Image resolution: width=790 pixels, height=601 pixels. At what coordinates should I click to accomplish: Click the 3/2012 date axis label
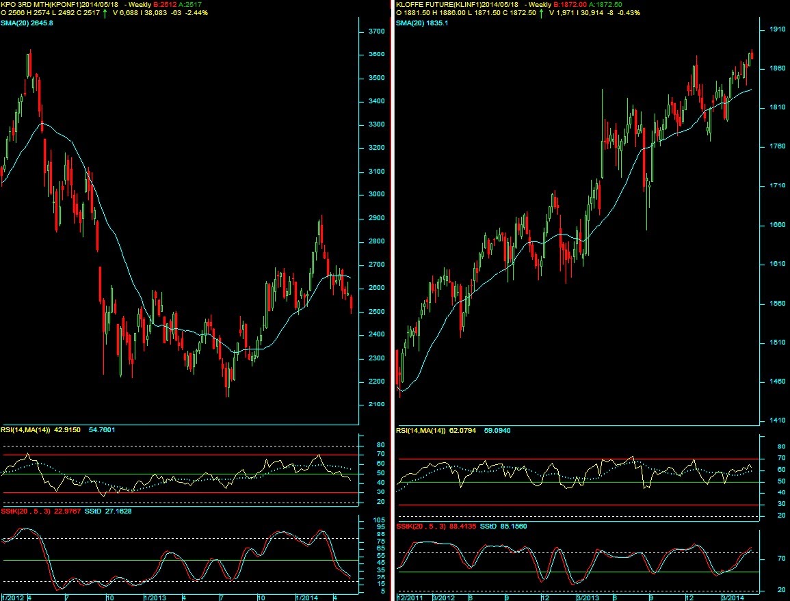443,598
